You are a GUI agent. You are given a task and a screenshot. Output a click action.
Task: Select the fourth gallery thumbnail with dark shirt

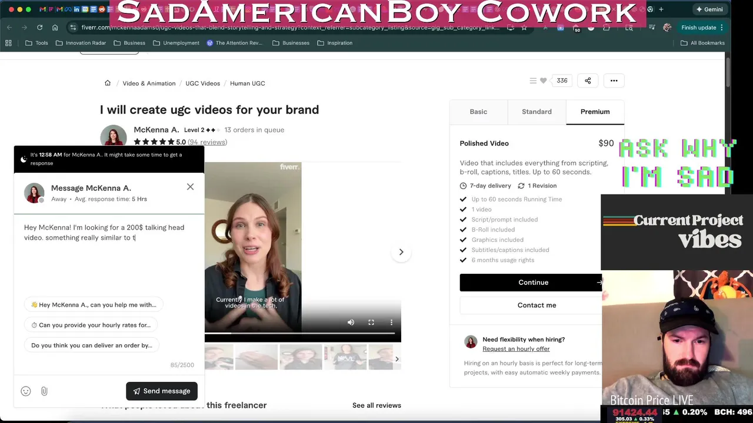[x=345, y=357]
